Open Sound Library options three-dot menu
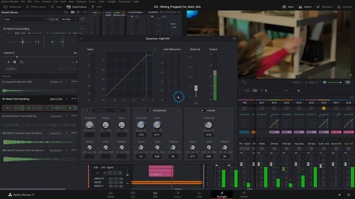Image resolution: width=355 pixels, height=199 pixels. pos(84,12)
